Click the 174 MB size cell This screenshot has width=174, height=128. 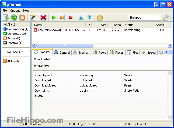coord(102,30)
